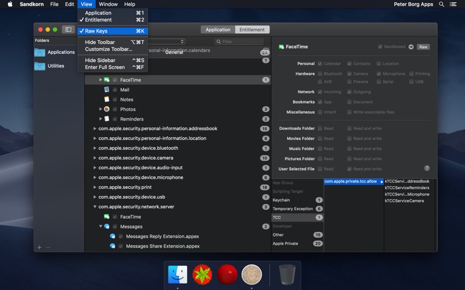Expand com.apple.security.device.camera
Screen dimensions: 465x290
[x=95, y=158]
